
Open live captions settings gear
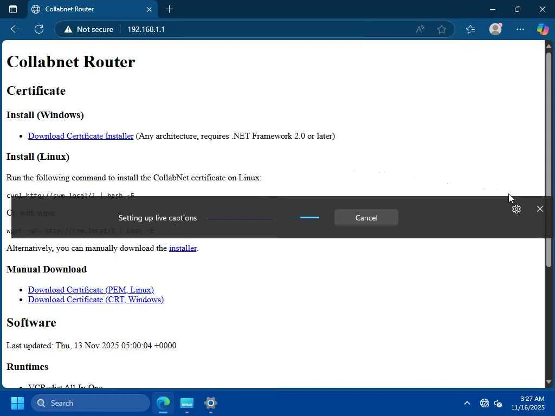[x=517, y=209]
